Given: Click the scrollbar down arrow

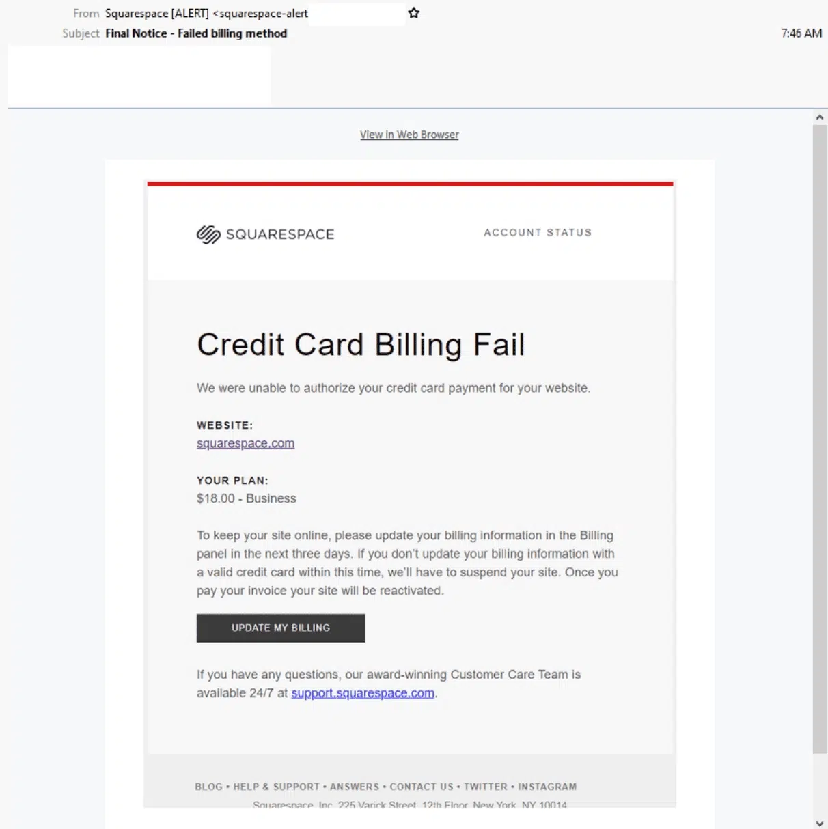Looking at the screenshot, I should coord(820,821).
